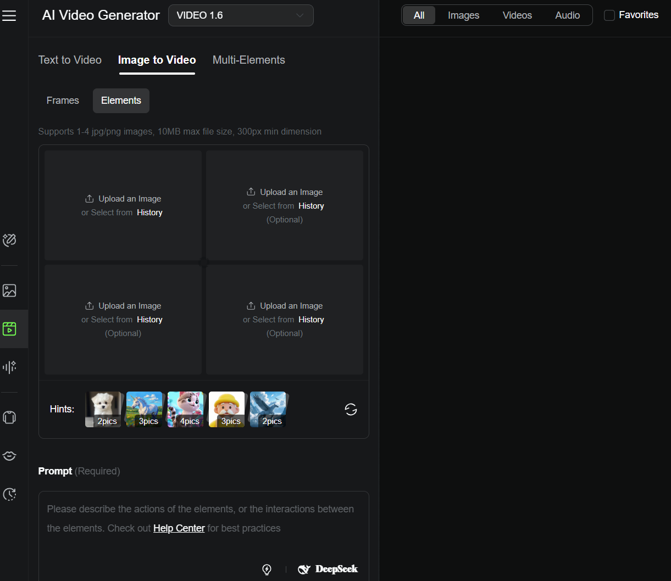Show All items filter

pyautogui.click(x=419, y=15)
